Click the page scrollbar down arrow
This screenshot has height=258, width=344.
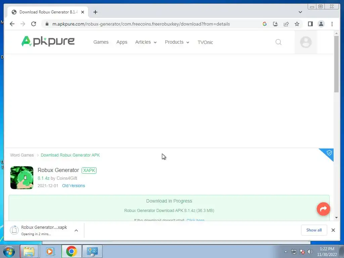point(336,218)
